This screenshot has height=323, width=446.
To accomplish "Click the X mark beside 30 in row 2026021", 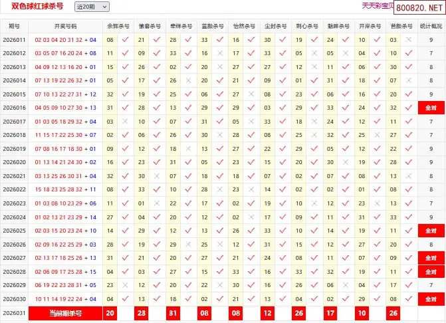I will (157, 176).
